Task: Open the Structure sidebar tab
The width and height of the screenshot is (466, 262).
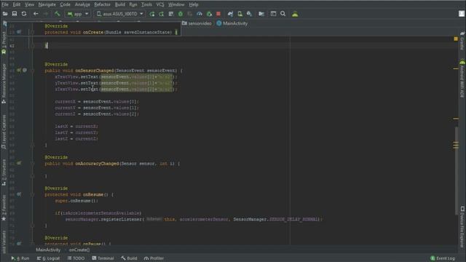Action: [x=4, y=172]
